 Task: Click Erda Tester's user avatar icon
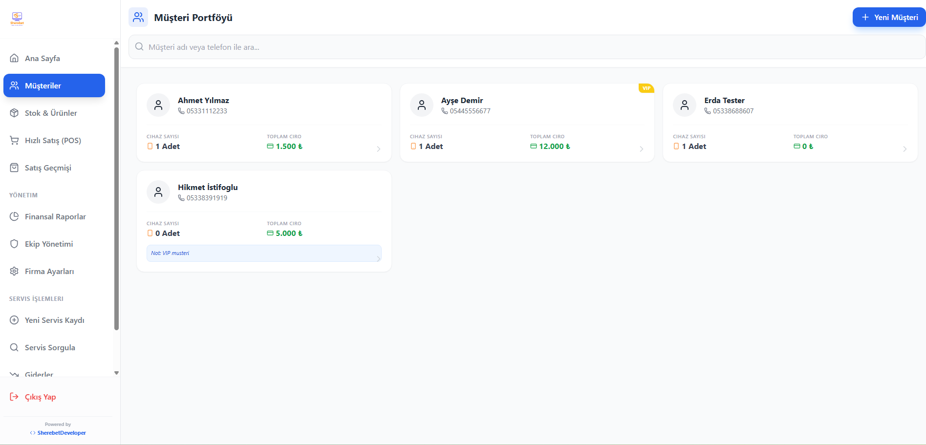684,105
